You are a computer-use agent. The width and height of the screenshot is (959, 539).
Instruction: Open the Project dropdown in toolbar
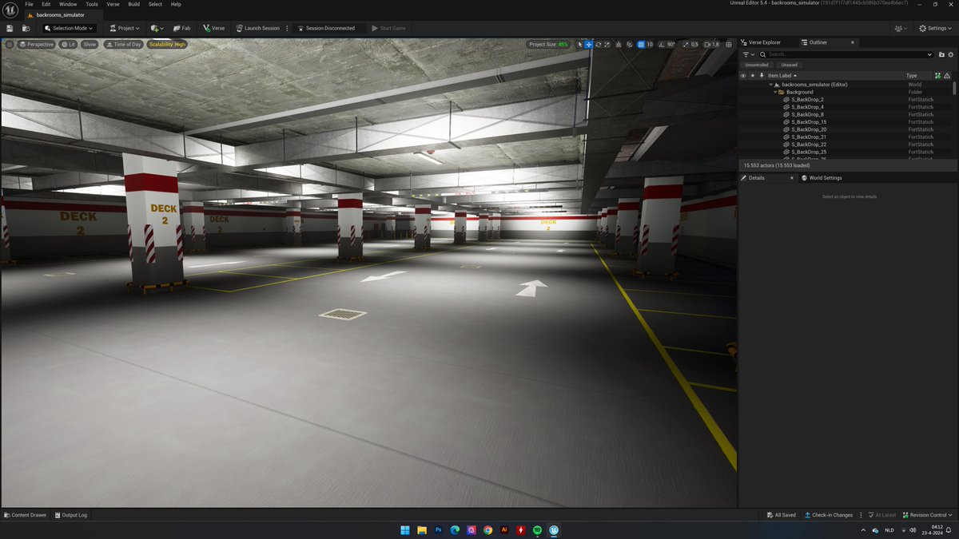(125, 28)
